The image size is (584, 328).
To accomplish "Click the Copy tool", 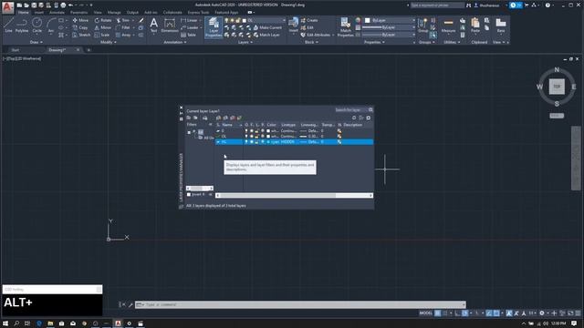I will coord(80,27).
